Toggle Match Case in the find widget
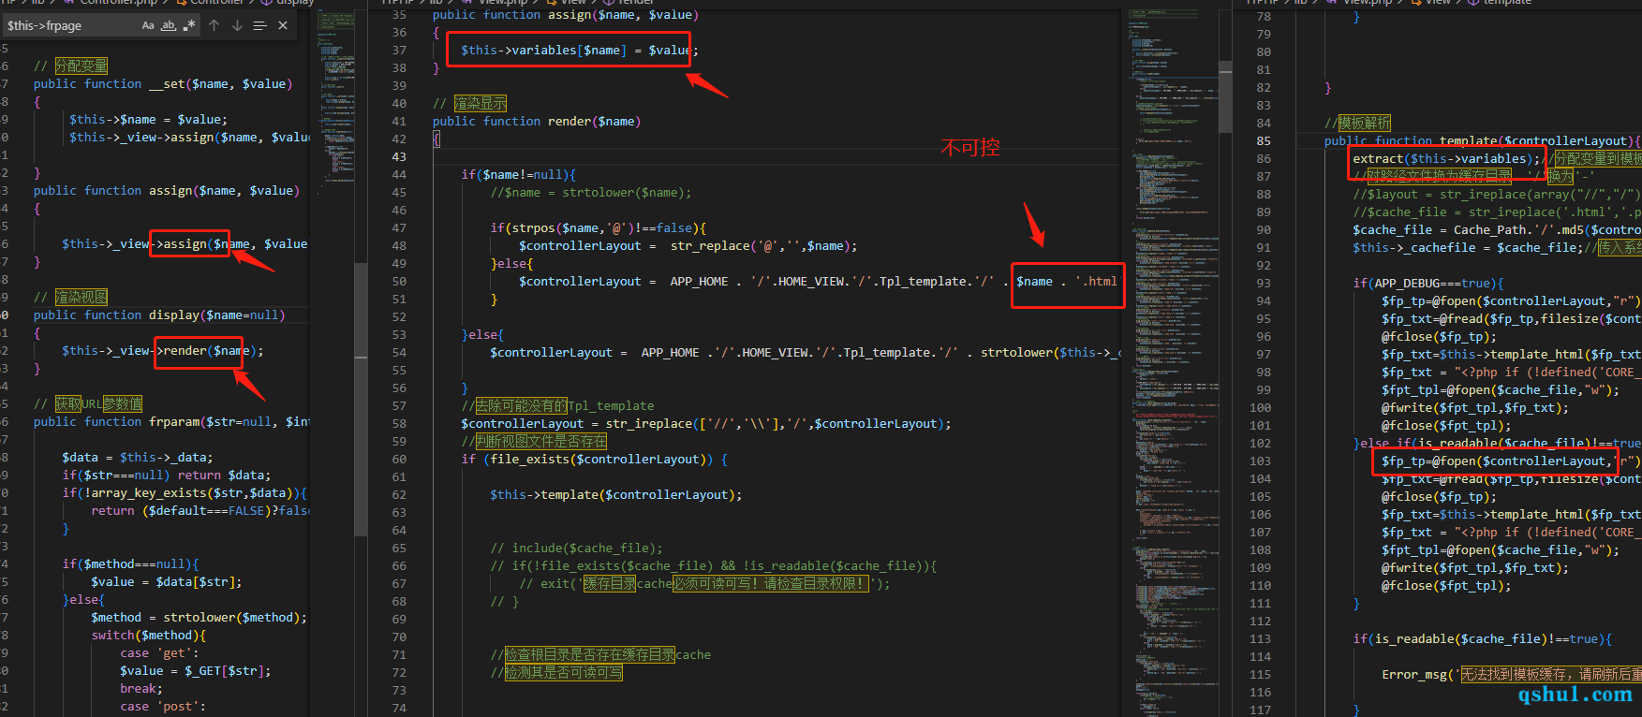 point(148,25)
